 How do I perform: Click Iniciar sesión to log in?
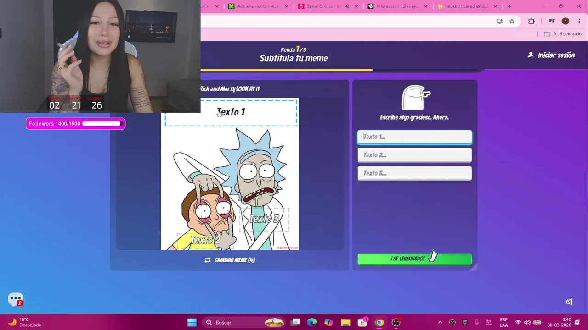(556, 55)
